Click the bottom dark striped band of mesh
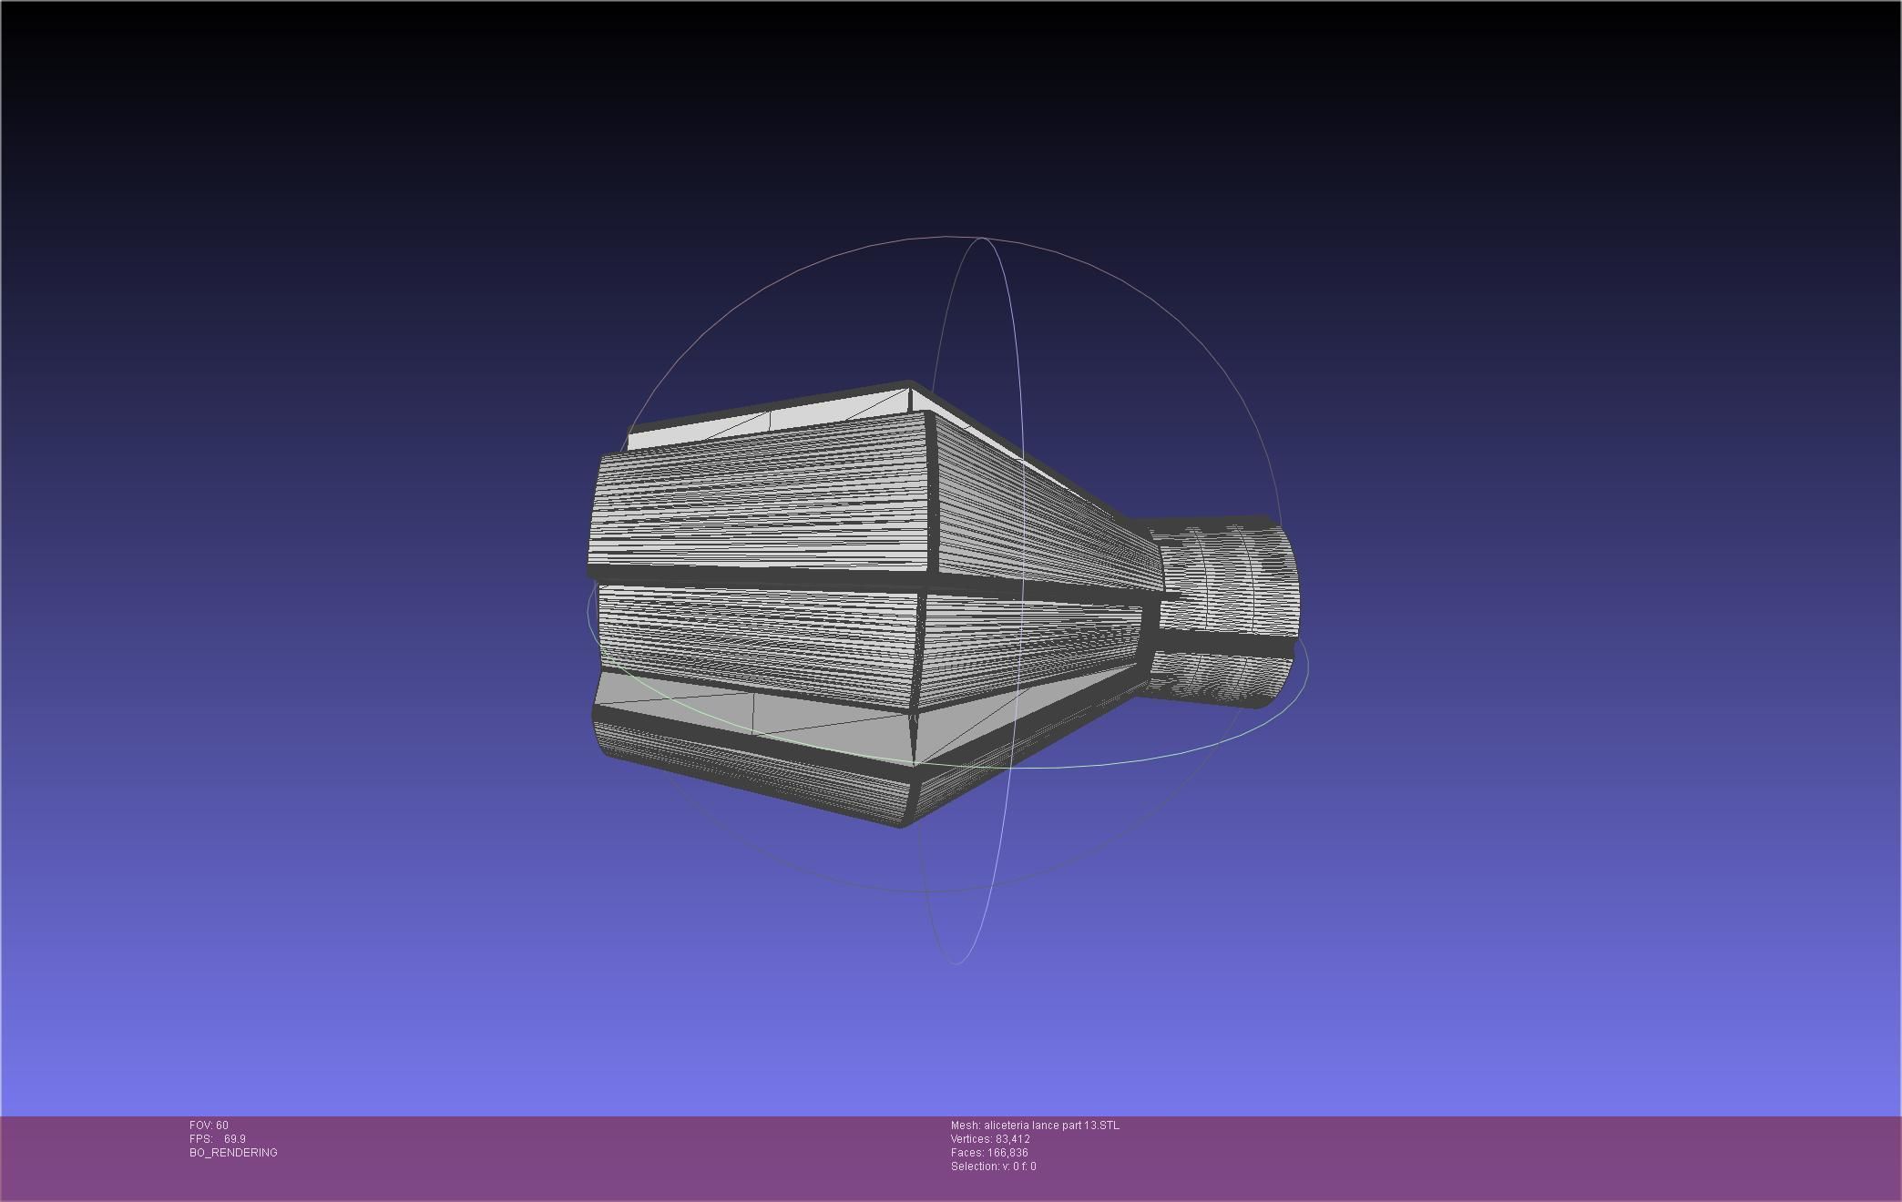The image size is (1902, 1202). tap(756, 774)
